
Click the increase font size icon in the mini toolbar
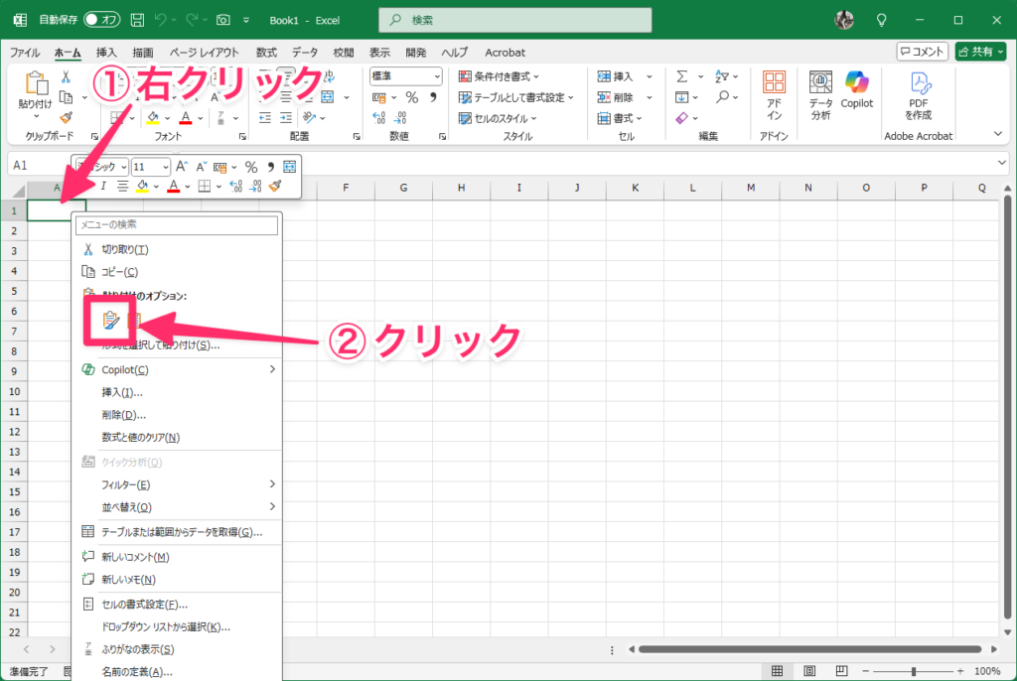[182, 167]
